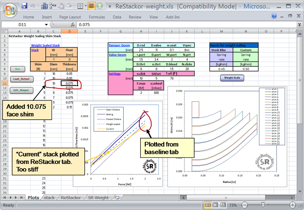
Task: Open the Formulas ribbon tab
Action: [x=97, y=17]
